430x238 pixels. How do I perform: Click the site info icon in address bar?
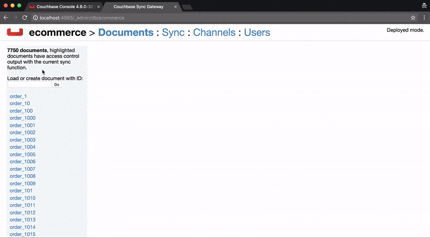click(x=35, y=18)
